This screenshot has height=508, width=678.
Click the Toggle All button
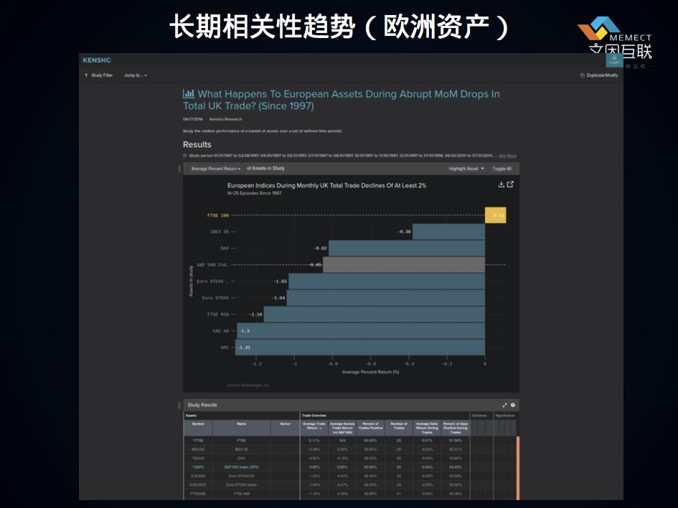(x=502, y=169)
